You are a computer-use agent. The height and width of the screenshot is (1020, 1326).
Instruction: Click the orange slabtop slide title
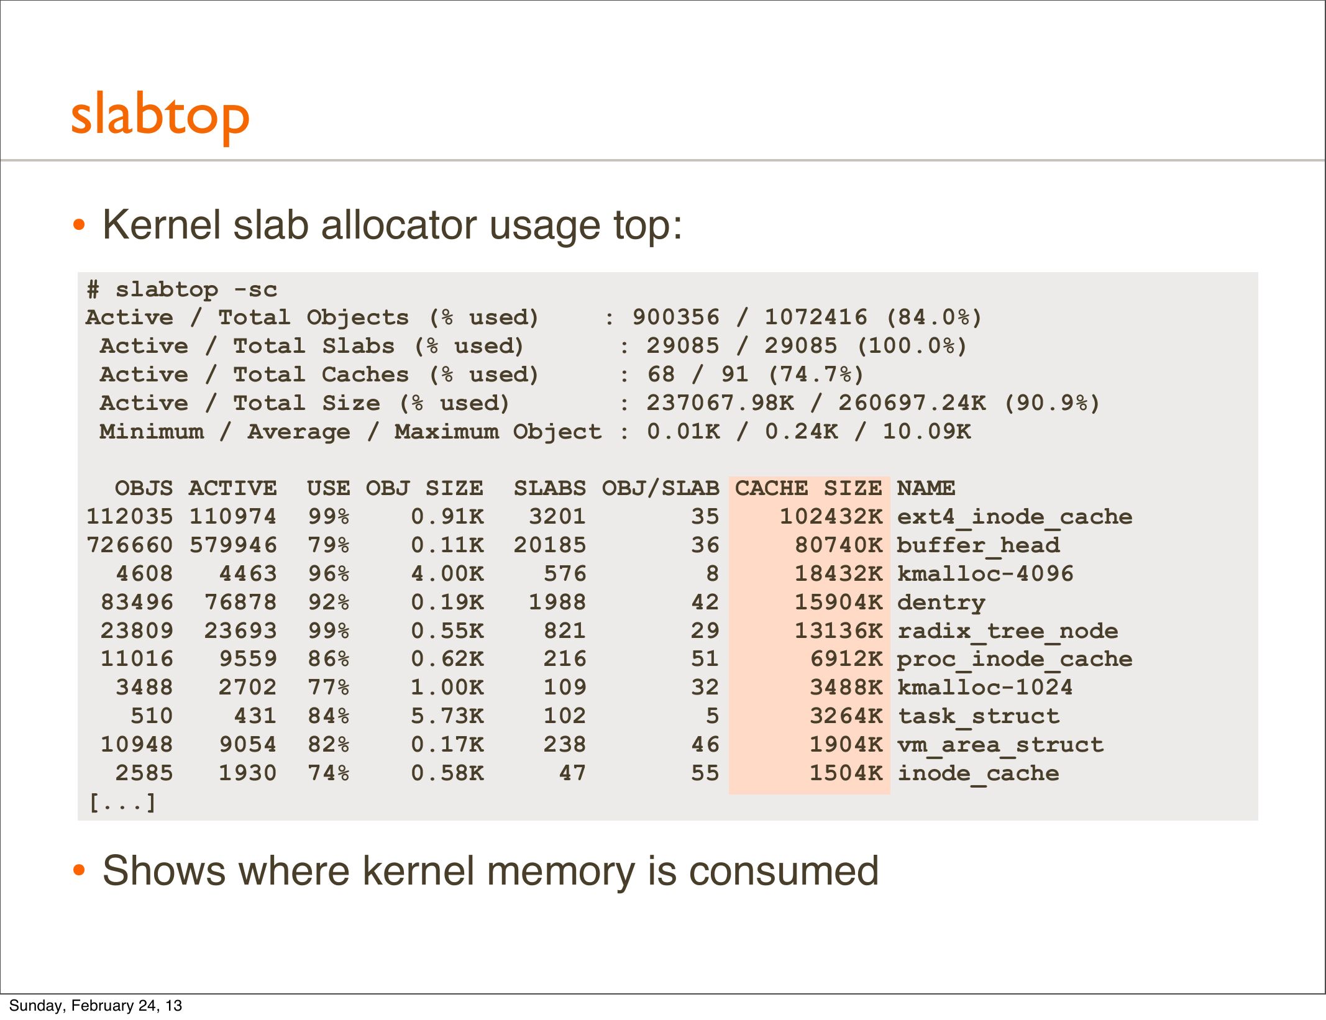160,116
